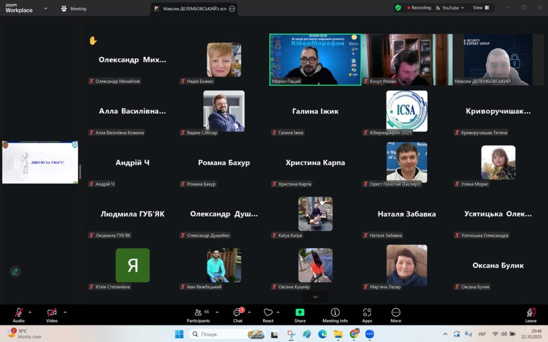Unmute microphone with the Audio button
Viewport: 548px width, 342px height.
click(19, 314)
